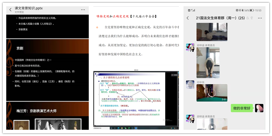Image resolution: width=272 pixels, height=136 pixels.
Task: Tap the muted bell icon beside group name
Action: [247, 18]
